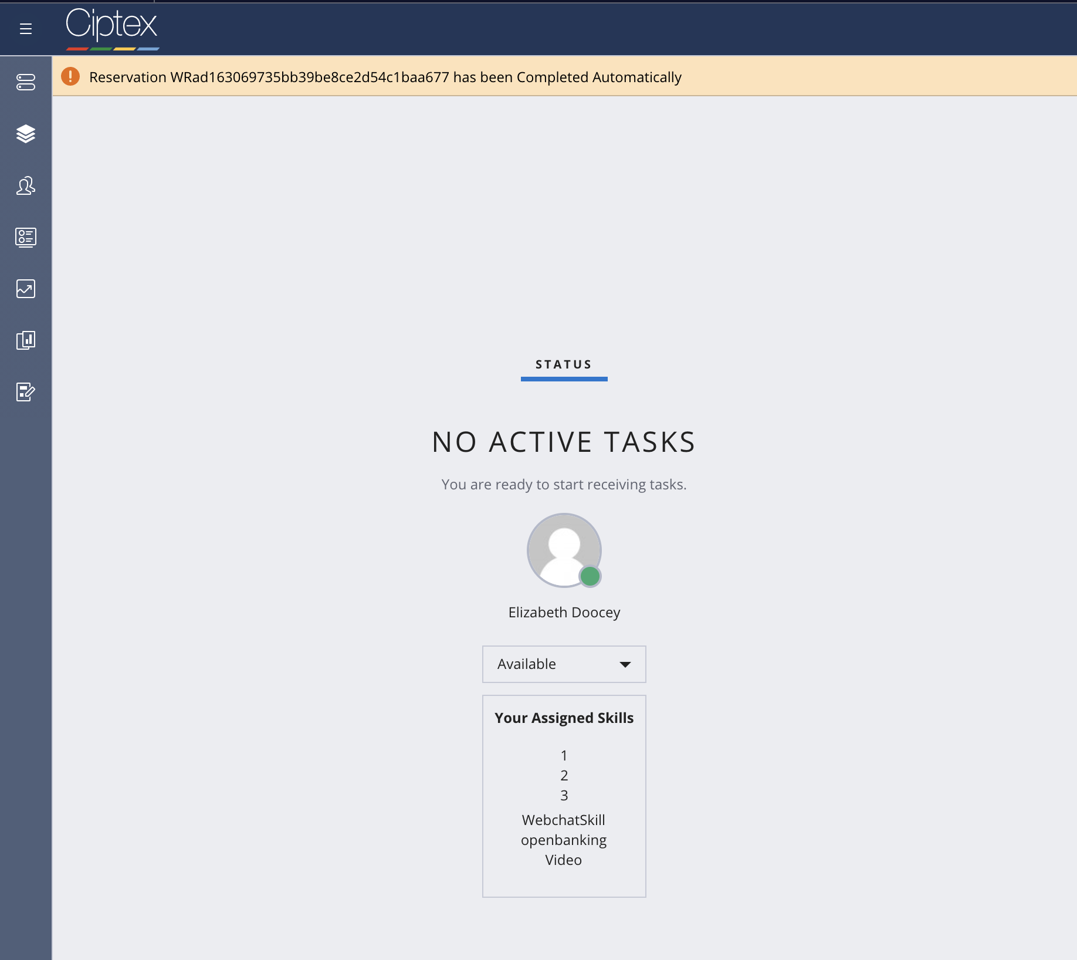Click skill '2' in assigned skills
1077x960 pixels.
(564, 776)
